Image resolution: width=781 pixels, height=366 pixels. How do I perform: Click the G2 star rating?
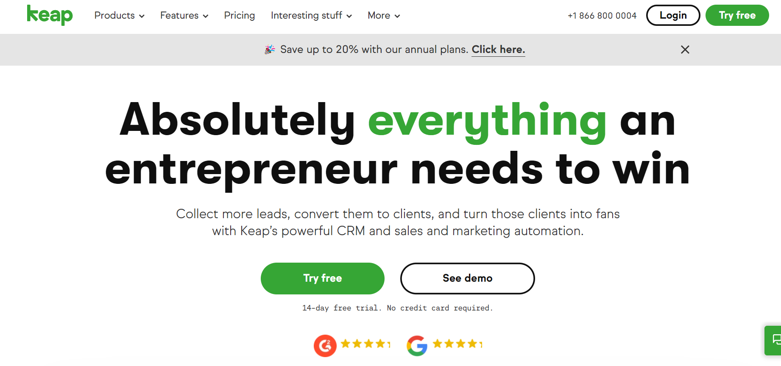tap(365, 344)
